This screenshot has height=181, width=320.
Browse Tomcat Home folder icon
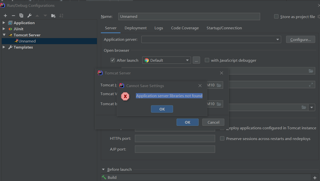(x=219, y=85)
